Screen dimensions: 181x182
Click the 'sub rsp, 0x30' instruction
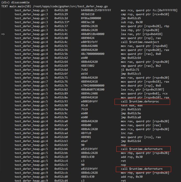point(132,22)
